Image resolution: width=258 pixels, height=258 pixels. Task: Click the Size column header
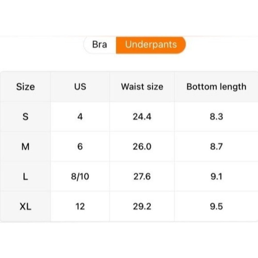pyautogui.click(x=25, y=87)
